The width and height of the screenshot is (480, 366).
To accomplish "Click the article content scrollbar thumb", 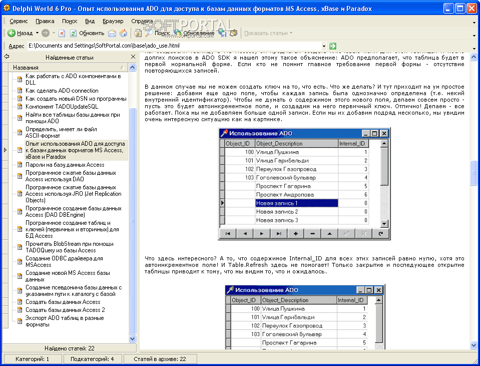I will 473,173.
